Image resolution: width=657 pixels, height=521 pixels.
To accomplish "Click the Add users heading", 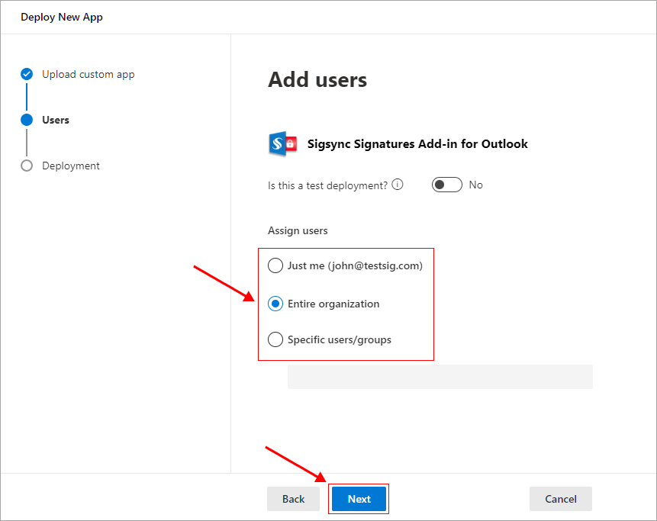I will click(317, 79).
